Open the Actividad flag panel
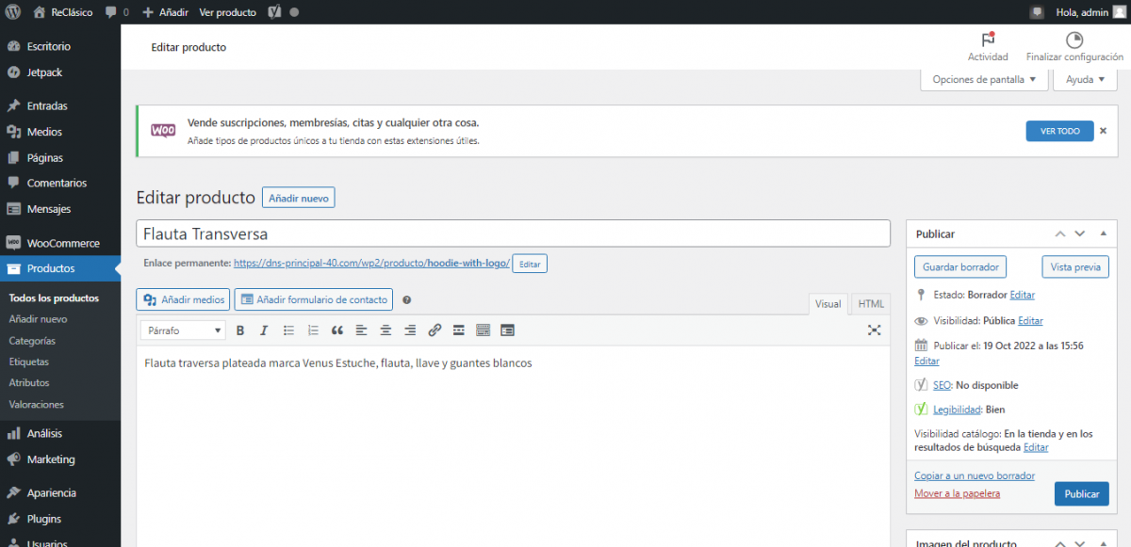 coord(988,46)
